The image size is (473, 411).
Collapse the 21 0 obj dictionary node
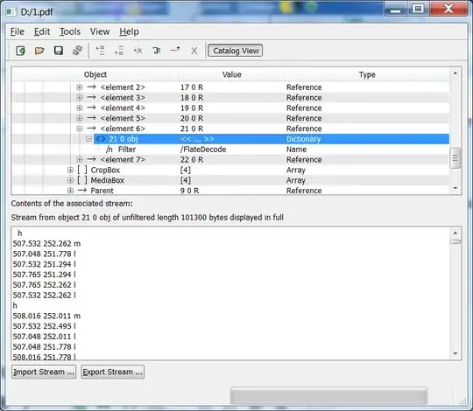[88, 139]
